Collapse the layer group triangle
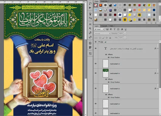 (99, 42)
